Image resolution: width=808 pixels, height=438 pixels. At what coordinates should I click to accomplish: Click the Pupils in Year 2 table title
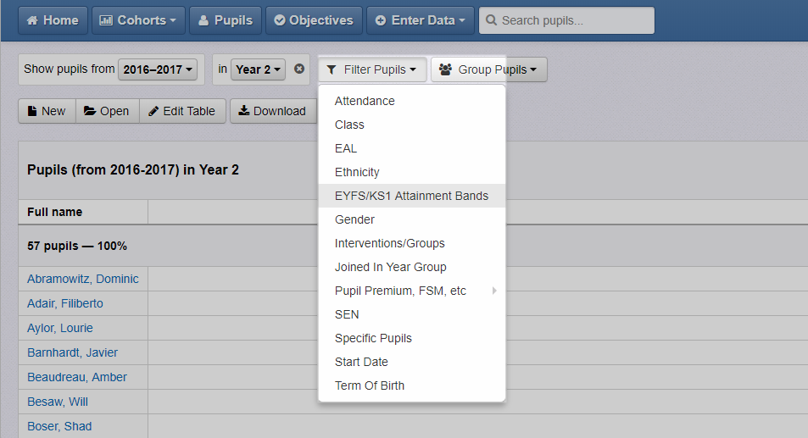point(133,169)
